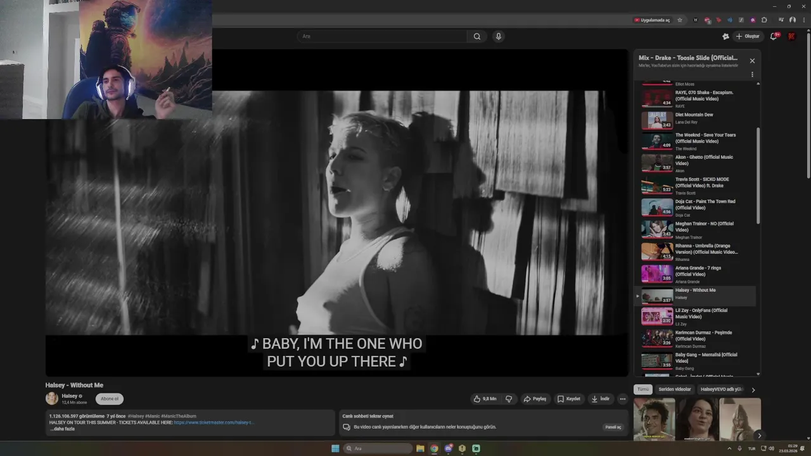Open the YouTube account avatar menu
This screenshot has width=811, height=456.
click(x=791, y=36)
